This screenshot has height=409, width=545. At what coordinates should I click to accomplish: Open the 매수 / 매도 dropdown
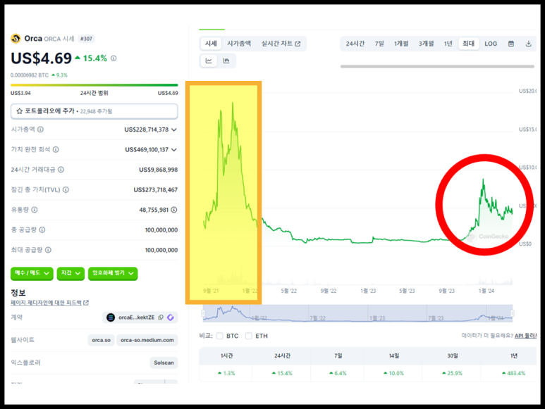[32, 273]
